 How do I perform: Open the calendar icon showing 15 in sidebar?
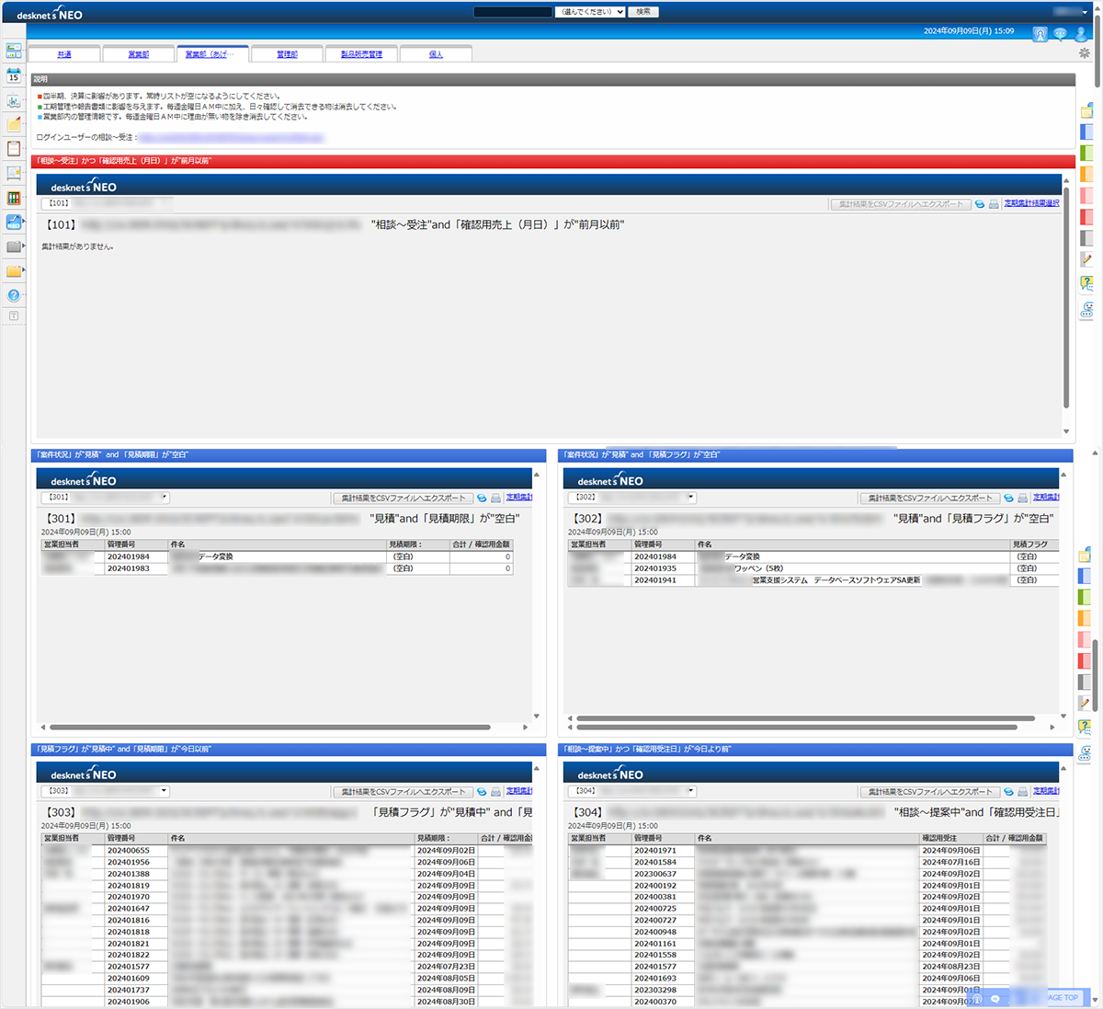13,76
